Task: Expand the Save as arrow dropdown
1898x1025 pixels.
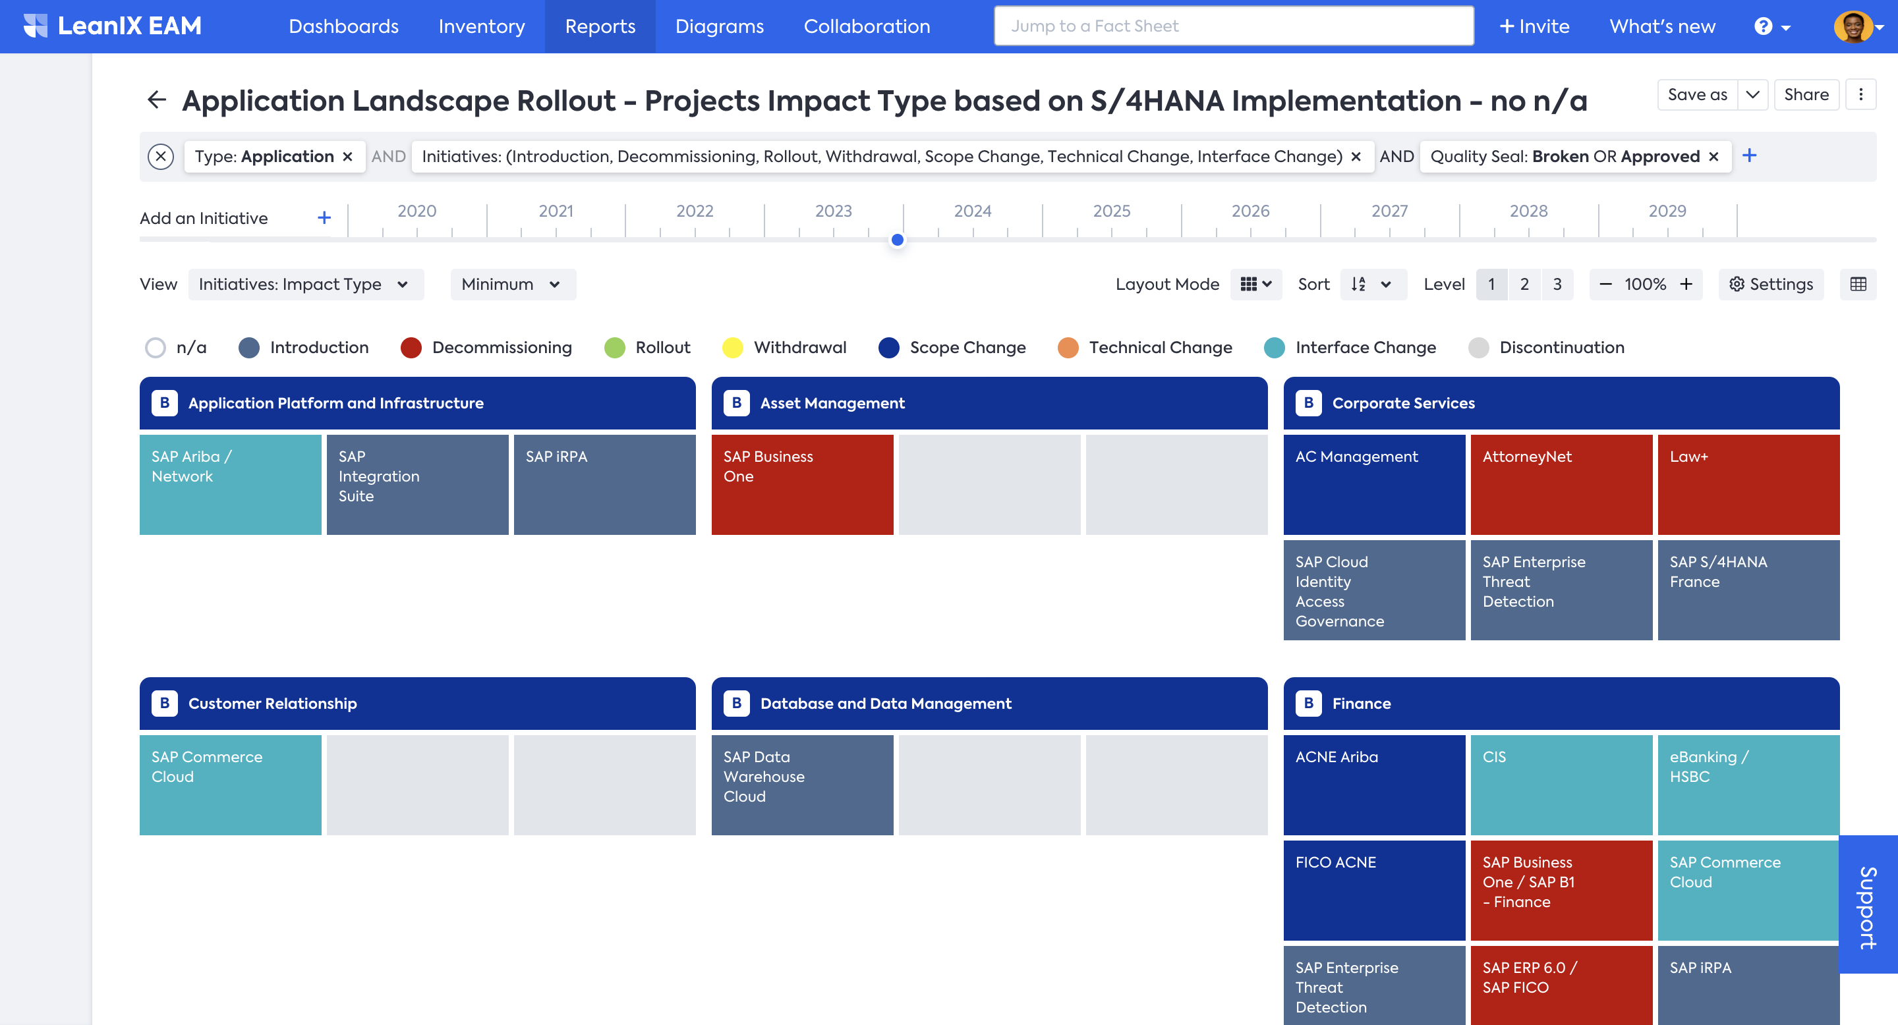Action: click(x=1753, y=94)
